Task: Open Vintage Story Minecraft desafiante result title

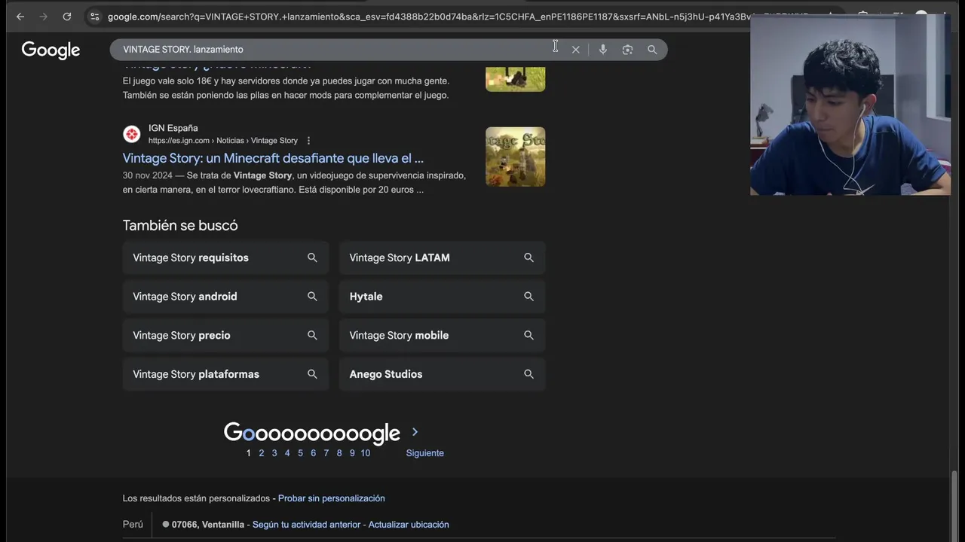Action: tap(273, 158)
